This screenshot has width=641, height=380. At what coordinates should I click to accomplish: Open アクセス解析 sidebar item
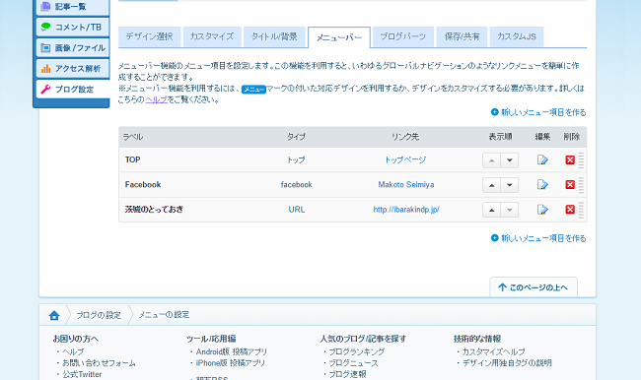click(73, 69)
